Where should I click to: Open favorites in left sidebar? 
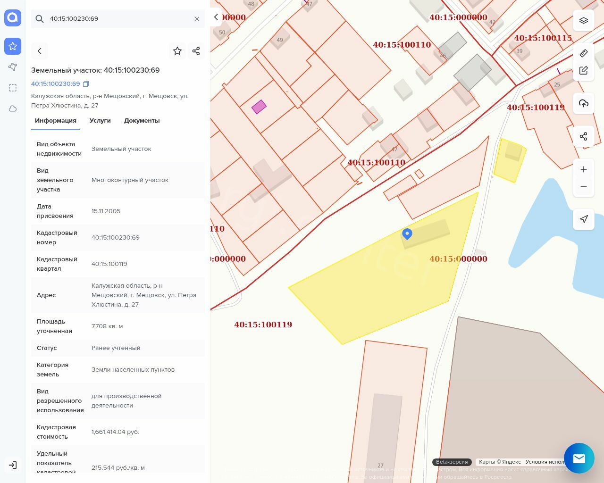pos(13,46)
